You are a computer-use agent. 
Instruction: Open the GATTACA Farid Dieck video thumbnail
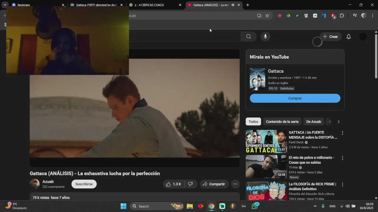pyautogui.click(x=266, y=142)
